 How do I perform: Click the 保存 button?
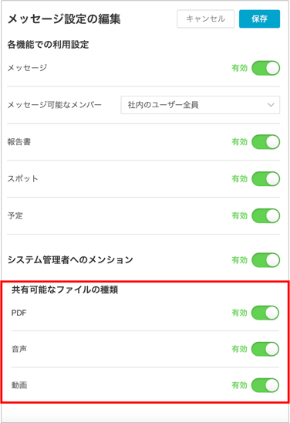coord(259,19)
